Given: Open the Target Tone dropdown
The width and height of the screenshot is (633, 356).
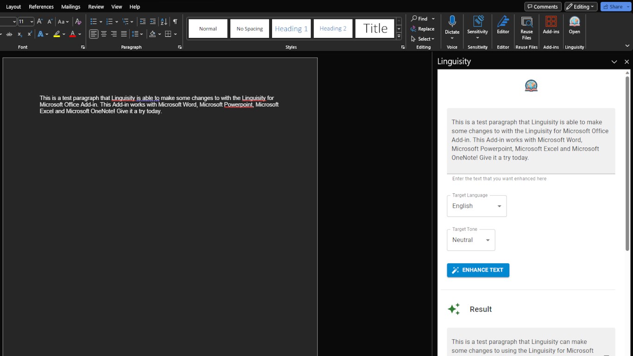Looking at the screenshot, I should [x=471, y=240].
